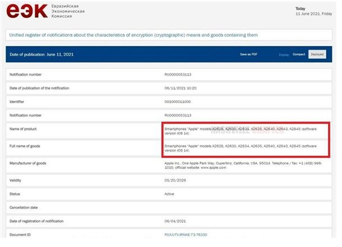
Task: Select the Deployed display mode button
Action: click(317, 54)
